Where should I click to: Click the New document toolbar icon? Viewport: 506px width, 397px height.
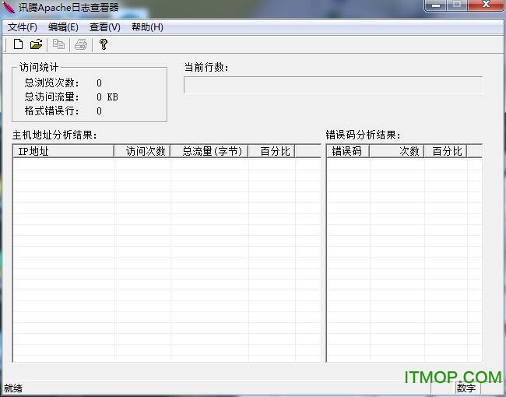(18, 44)
